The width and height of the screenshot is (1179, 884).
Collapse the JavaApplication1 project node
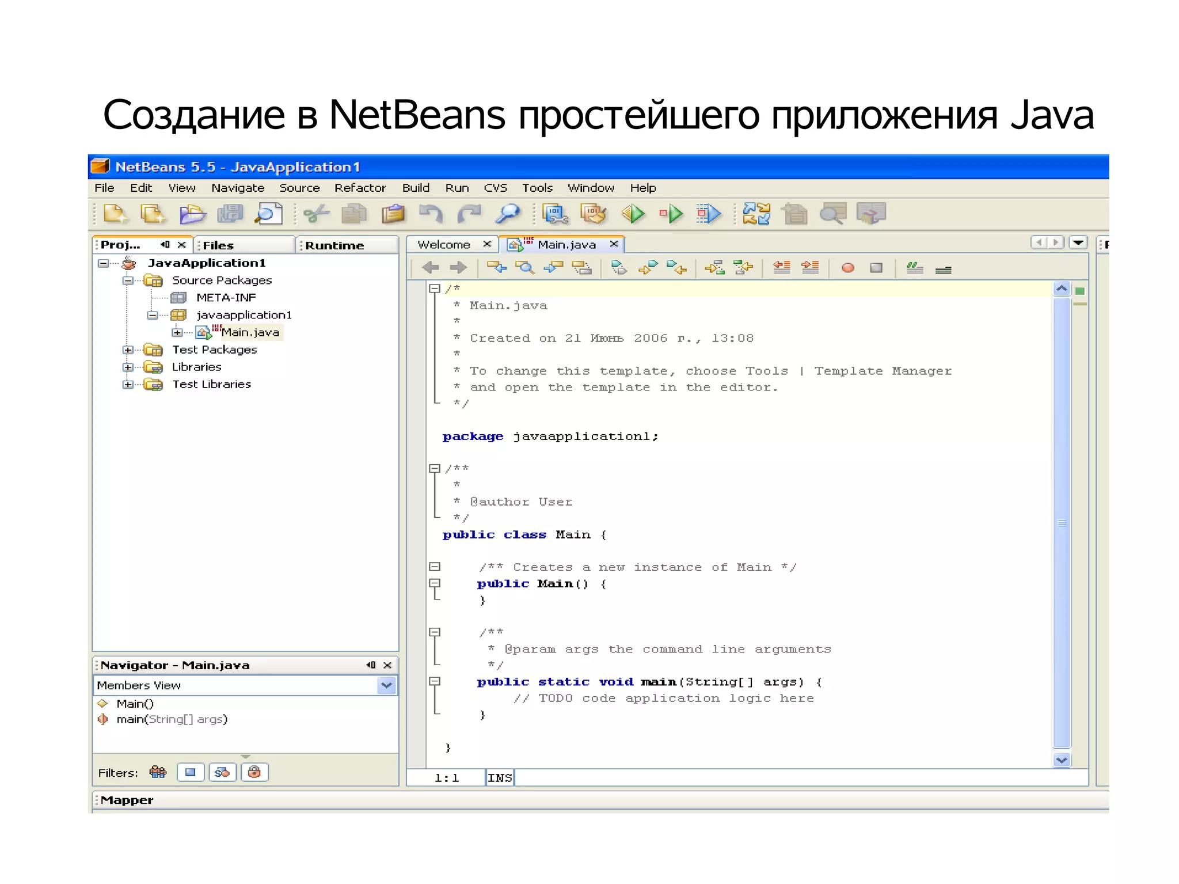coord(103,263)
